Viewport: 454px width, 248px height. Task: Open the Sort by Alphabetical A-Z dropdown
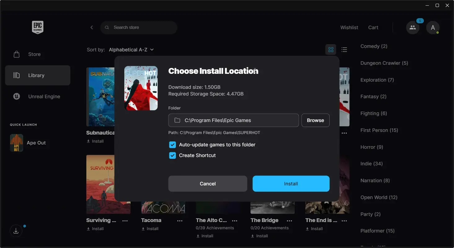(x=131, y=49)
